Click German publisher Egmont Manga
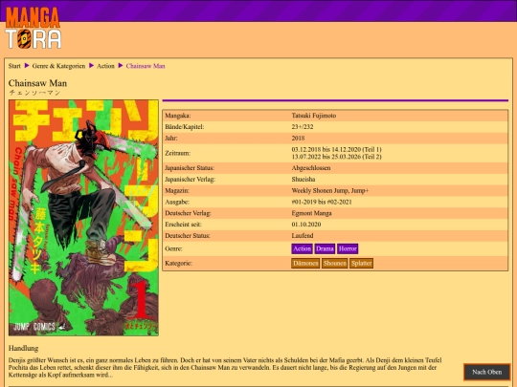Viewport: 517px width, 387px height. [311, 213]
